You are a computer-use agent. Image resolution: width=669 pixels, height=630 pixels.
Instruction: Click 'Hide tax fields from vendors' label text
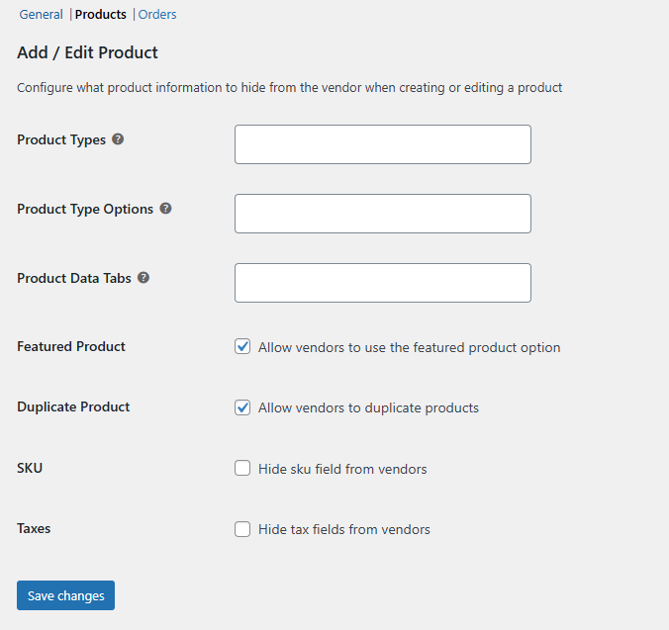point(344,529)
